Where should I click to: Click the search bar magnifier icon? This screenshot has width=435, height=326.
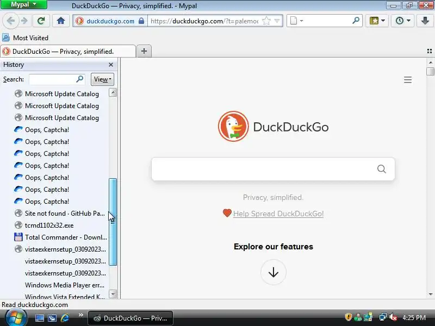click(x=356, y=21)
